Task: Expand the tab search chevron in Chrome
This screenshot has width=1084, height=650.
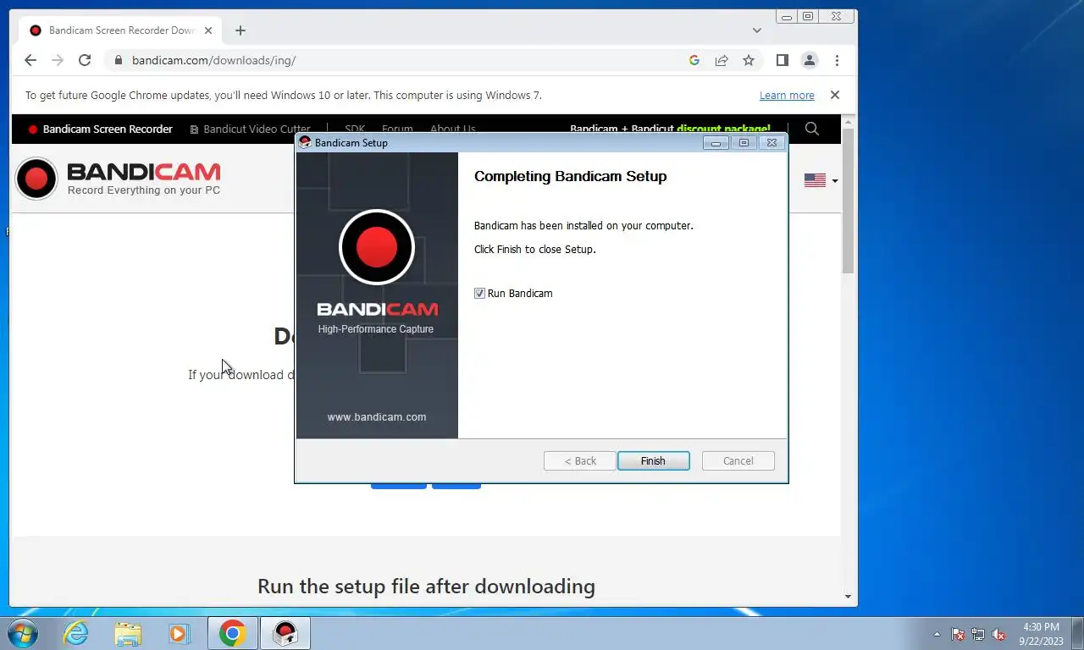Action: coord(756,30)
